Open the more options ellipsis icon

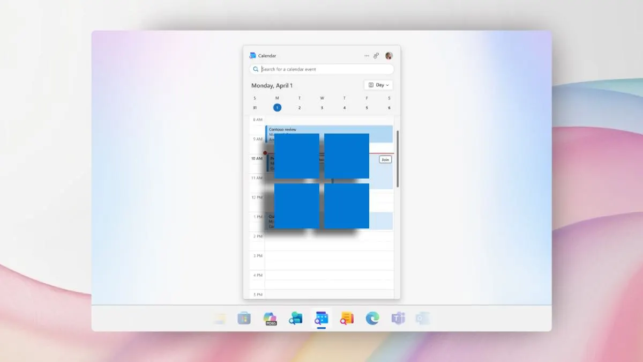tap(367, 55)
